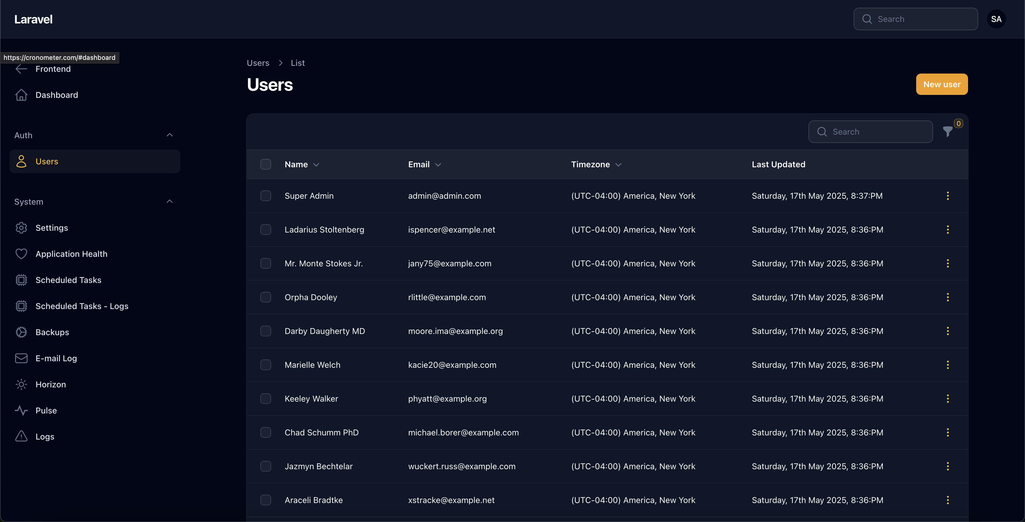The image size is (1025, 522).
Task: Click the Settings gear icon in sidebar
Action: coord(21,228)
